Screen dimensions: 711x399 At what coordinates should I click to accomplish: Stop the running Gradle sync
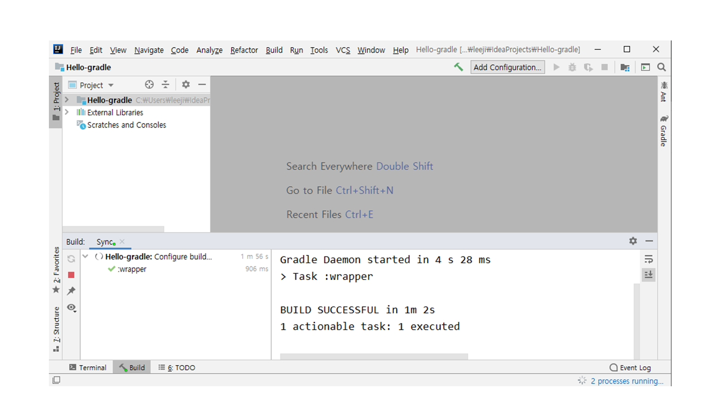71,275
